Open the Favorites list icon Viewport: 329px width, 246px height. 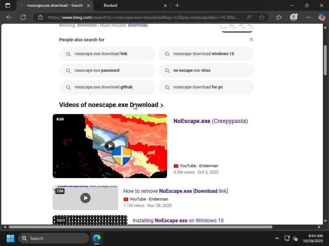pyautogui.click(x=279, y=17)
